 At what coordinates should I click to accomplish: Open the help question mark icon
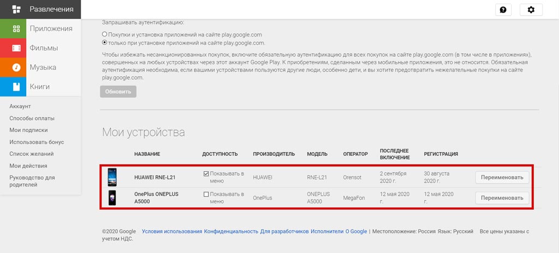click(x=503, y=10)
